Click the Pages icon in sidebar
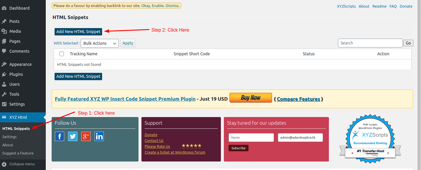This screenshot has width=421, height=170. (4, 41)
